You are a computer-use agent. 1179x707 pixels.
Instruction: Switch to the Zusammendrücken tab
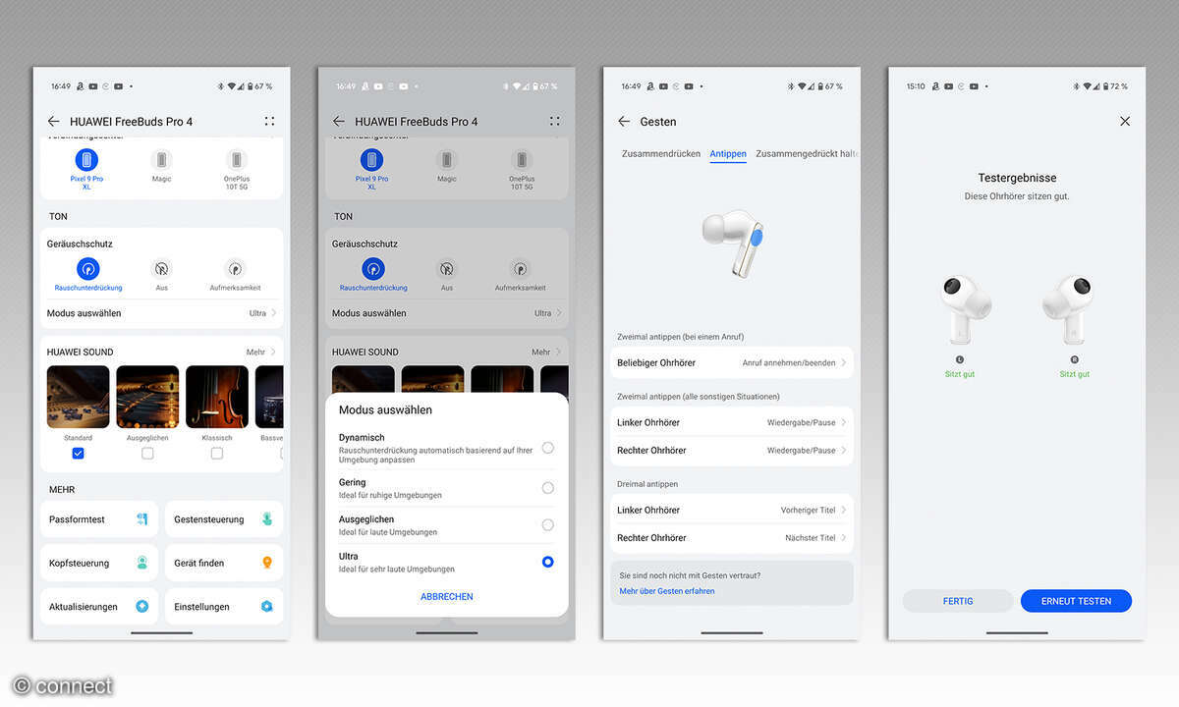(660, 154)
